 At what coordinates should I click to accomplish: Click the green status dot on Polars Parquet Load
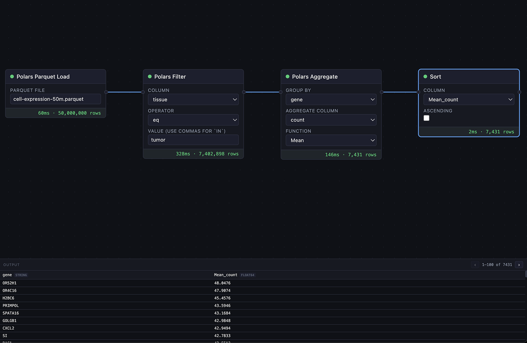coord(12,76)
